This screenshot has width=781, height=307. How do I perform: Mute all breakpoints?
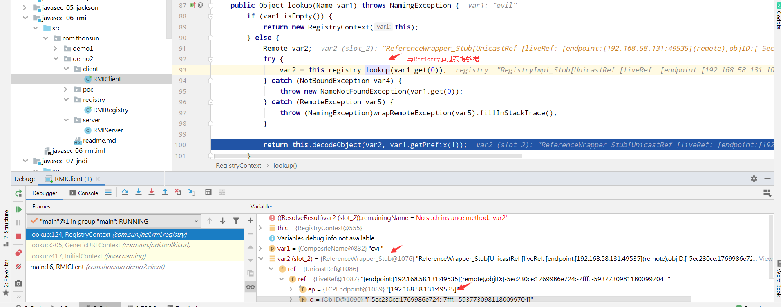(18, 267)
